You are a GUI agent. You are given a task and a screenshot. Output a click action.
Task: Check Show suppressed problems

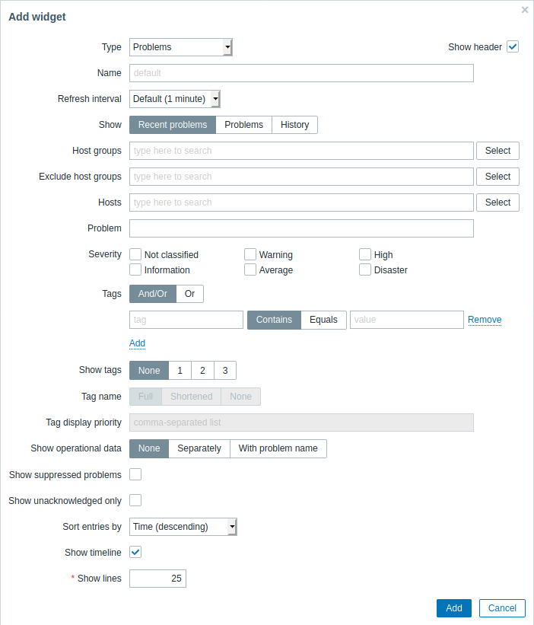[135, 474]
